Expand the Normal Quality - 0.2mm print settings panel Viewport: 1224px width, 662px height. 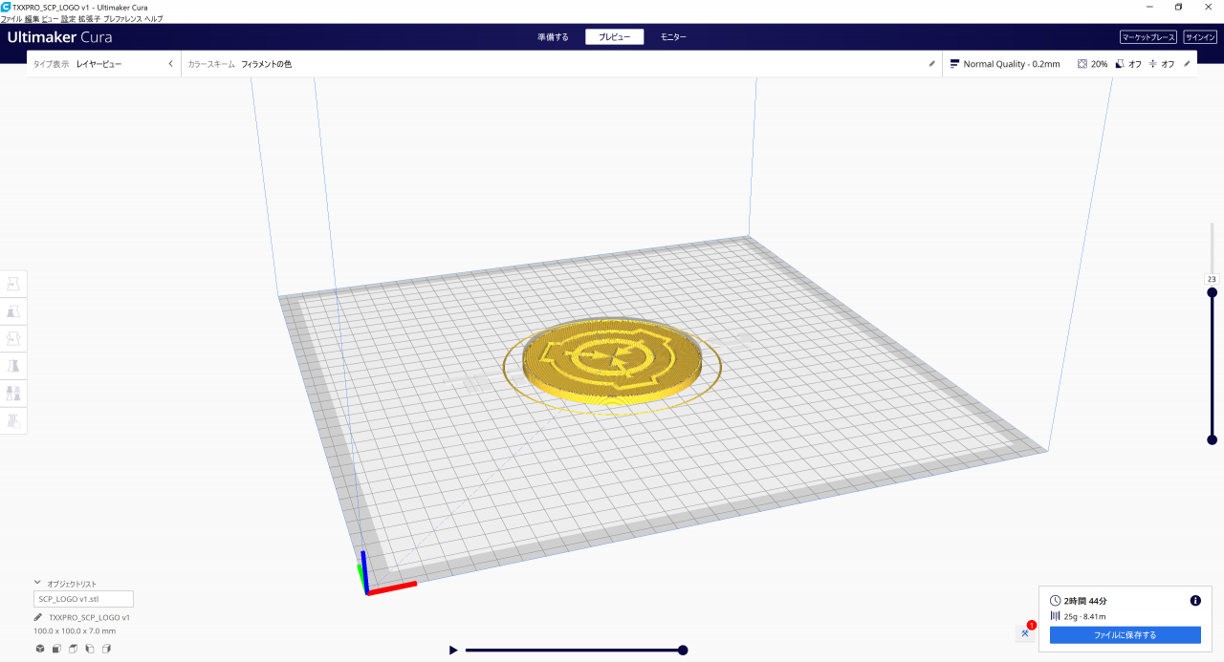tap(1071, 64)
